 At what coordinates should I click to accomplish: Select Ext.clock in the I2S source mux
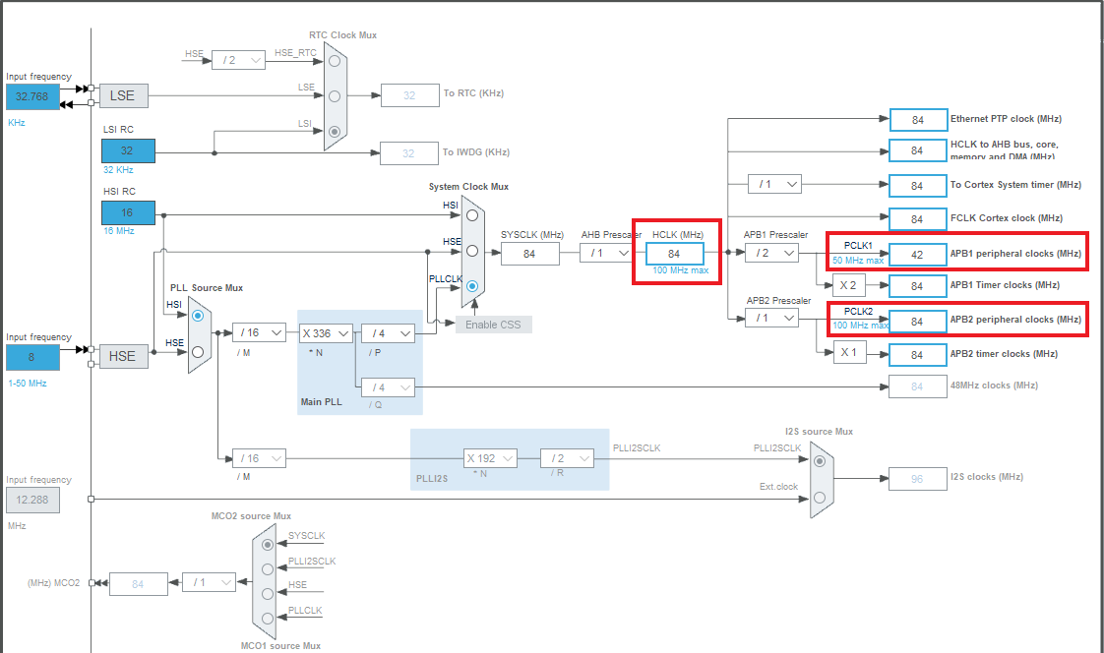click(x=820, y=498)
